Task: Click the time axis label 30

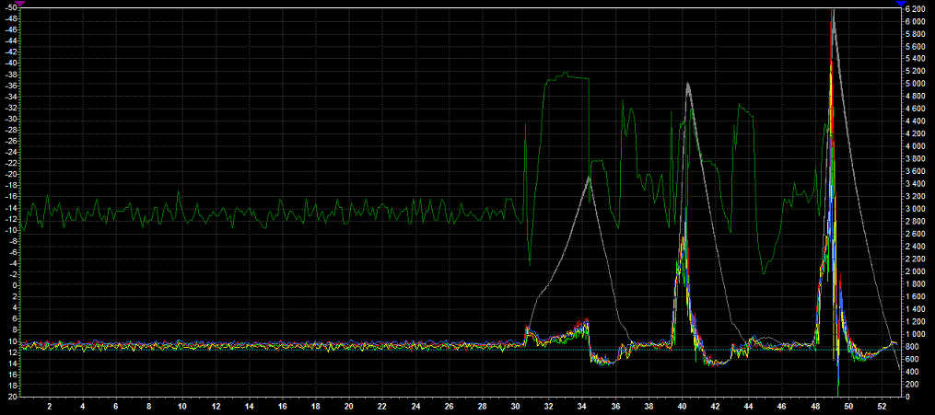Action: [516, 406]
